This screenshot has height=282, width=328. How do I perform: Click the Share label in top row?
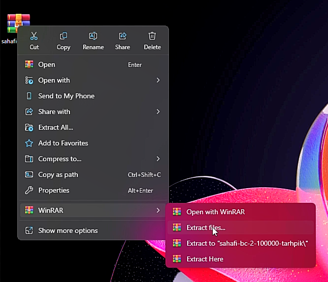[123, 47]
